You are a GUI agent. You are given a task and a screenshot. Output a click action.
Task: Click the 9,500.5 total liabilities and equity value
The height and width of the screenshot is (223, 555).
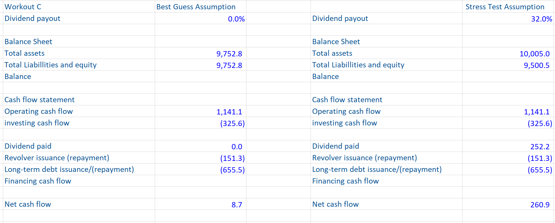pyautogui.click(x=536, y=65)
